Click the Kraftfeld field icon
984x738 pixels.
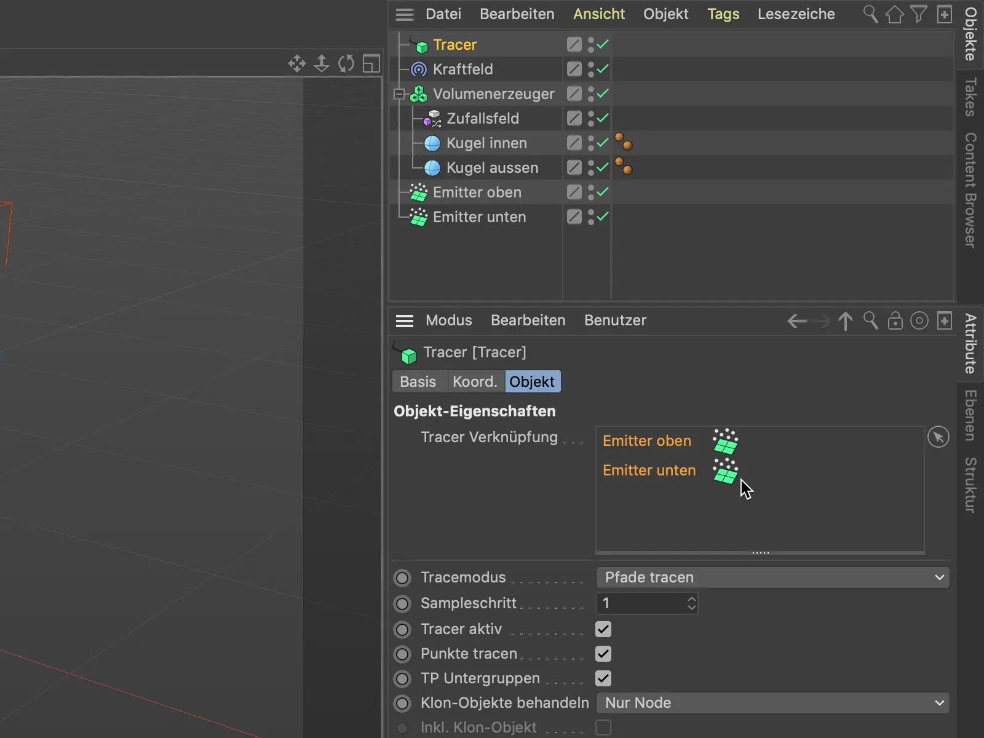click(x=419, y=69)
